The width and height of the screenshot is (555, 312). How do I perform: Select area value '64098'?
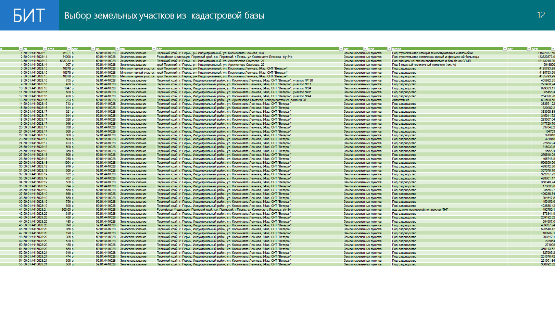[67, 57]
